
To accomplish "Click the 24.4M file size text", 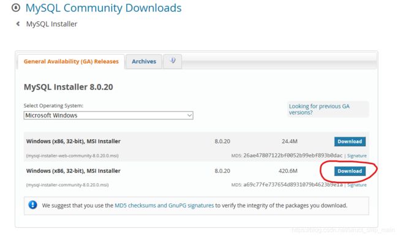I will point(290,141).
